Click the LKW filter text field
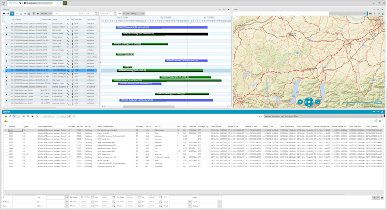 pos(66,13)
